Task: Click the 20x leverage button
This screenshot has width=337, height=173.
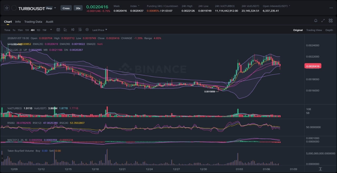Action: pos(78,8)
